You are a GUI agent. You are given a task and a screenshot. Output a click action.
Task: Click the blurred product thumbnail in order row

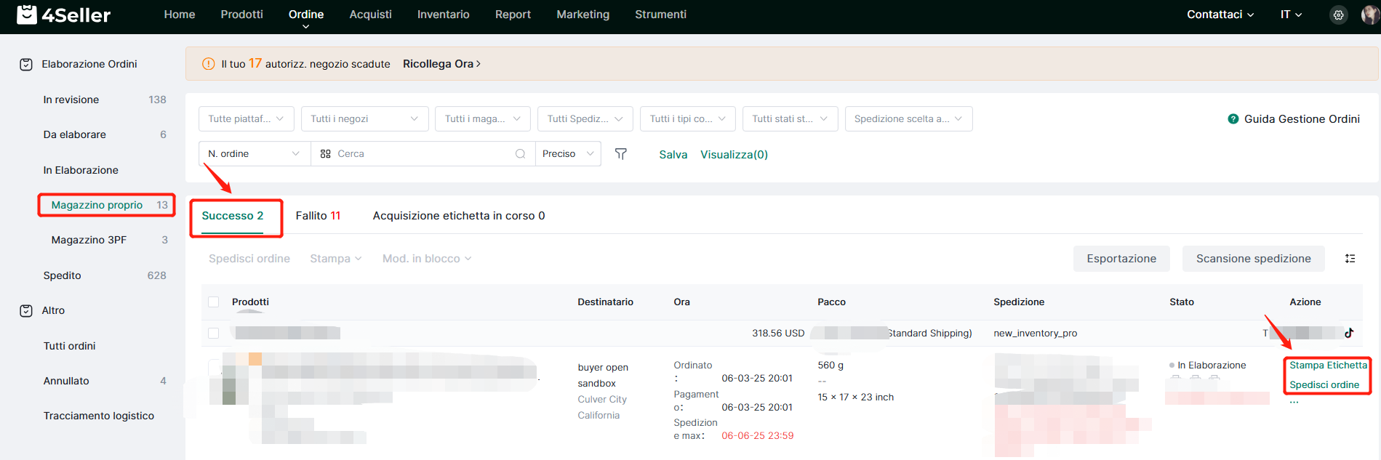pyautogui.click(x=235, y=379)
